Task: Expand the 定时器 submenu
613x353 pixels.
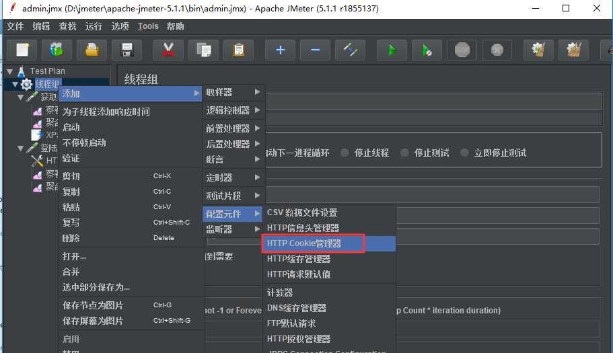Action: coord(233,178)
